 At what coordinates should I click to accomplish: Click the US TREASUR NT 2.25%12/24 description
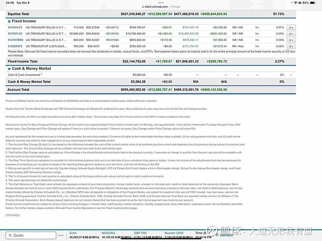click(x=46, y=46)
